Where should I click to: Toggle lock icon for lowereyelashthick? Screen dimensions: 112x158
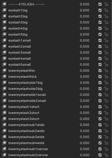click(x=106, y=77)
